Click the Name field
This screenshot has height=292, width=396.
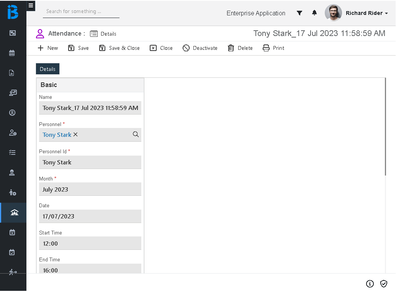click(90, 108)
